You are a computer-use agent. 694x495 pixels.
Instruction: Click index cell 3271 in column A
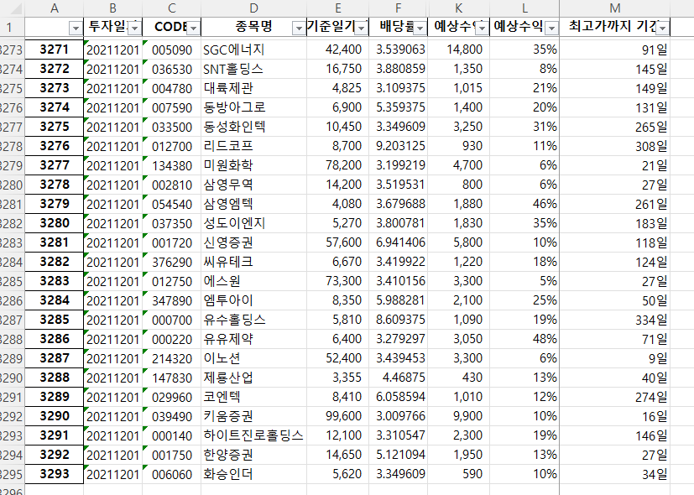pos(54,49)
